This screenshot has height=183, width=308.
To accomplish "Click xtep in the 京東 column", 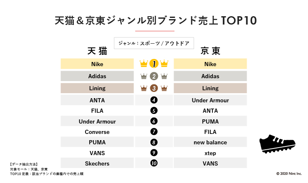I will [210, 153].
